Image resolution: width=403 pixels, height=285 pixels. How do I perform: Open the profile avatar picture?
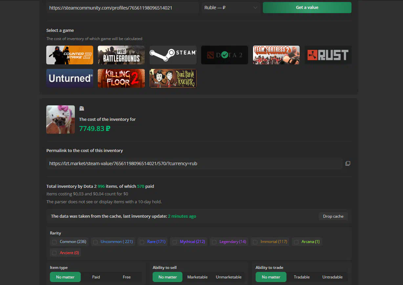60,120
